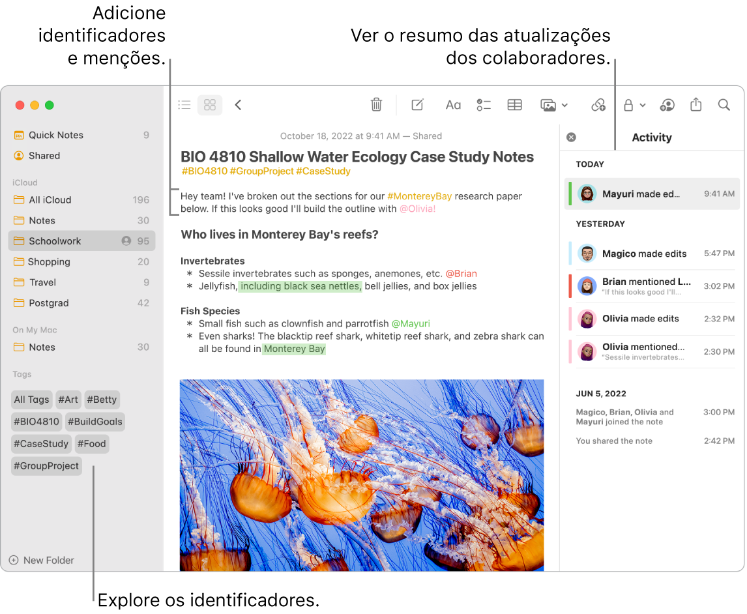Close the Activity panel

[572, 137]
